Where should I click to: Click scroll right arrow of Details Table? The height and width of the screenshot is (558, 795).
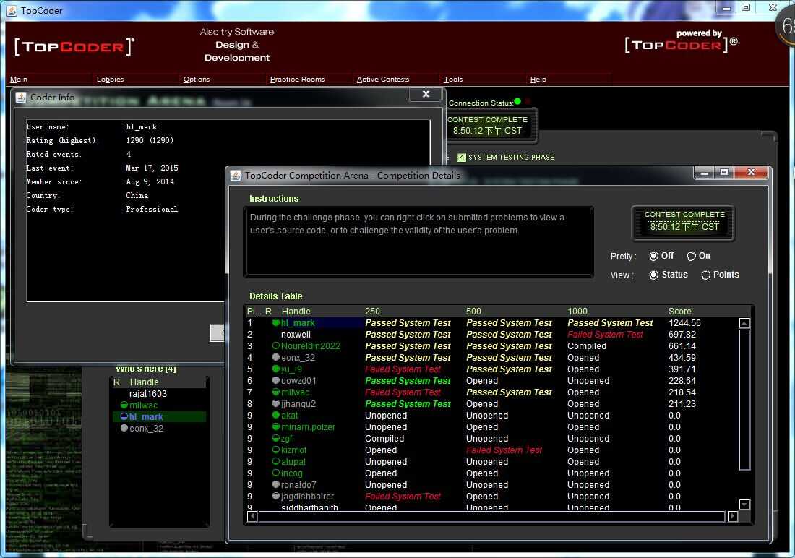click(x=733, y=516)
